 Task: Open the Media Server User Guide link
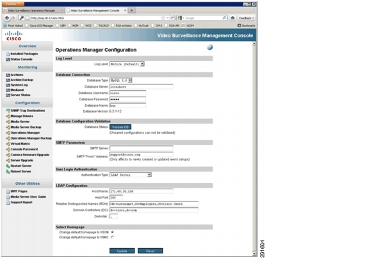point(28,197)
